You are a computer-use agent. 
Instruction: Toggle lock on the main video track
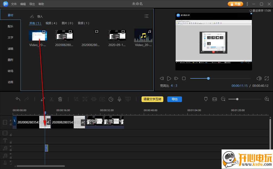point(11,125)
